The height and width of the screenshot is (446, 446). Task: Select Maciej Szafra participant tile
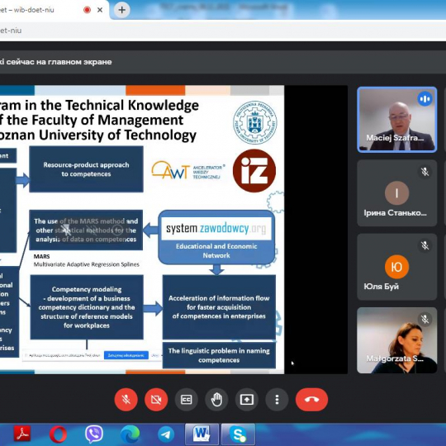coord(396,120)
